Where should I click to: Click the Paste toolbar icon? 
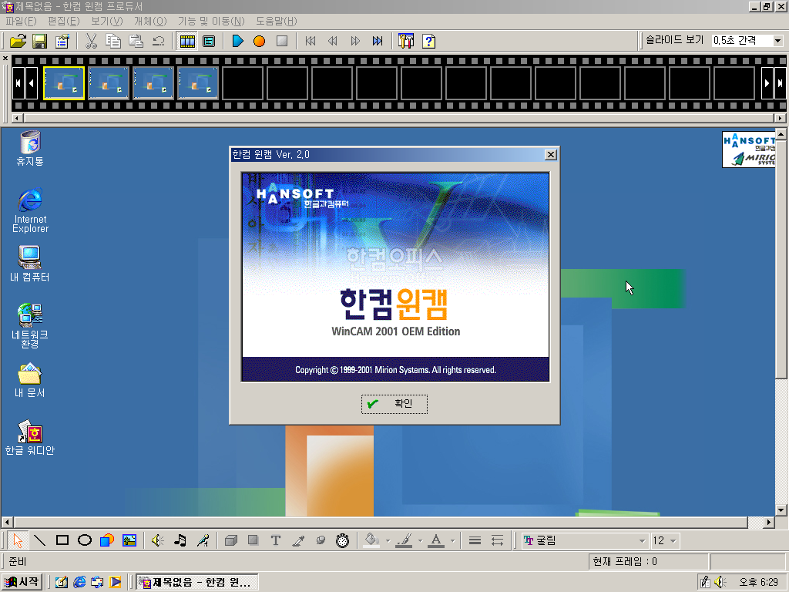pyautogui.click(x=136, y=41)
